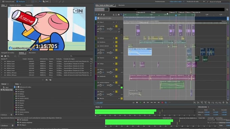This screenshot has height=129, width=230.
Task: Click the blue timecode display 1:15.687
Action: point(99,103)
